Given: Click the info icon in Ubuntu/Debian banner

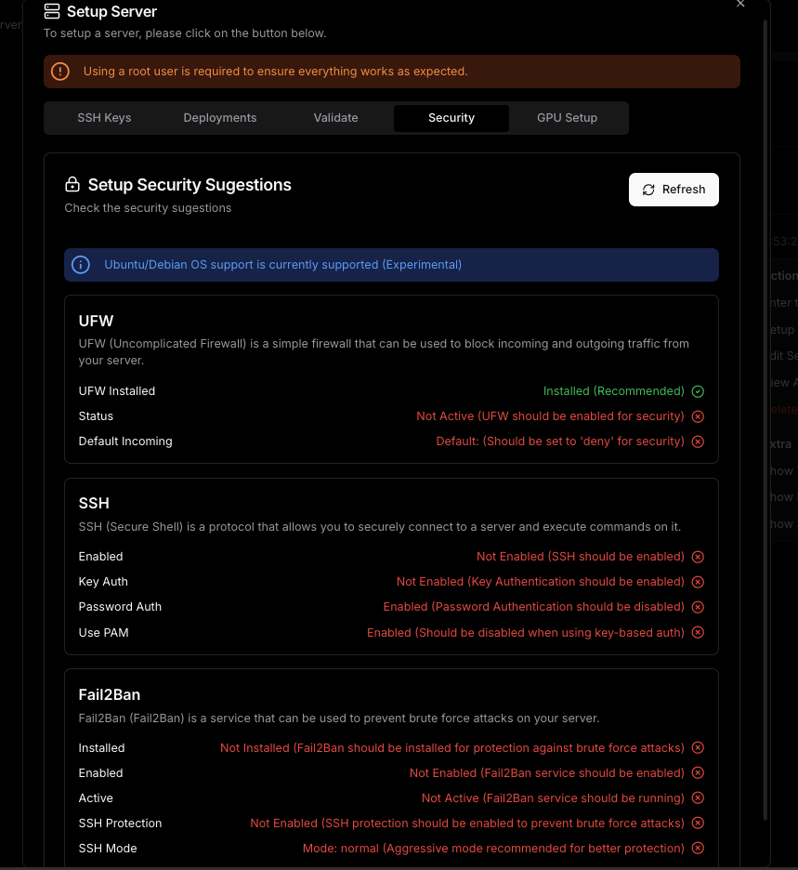Looking at the screenshot, I should 81,265.
